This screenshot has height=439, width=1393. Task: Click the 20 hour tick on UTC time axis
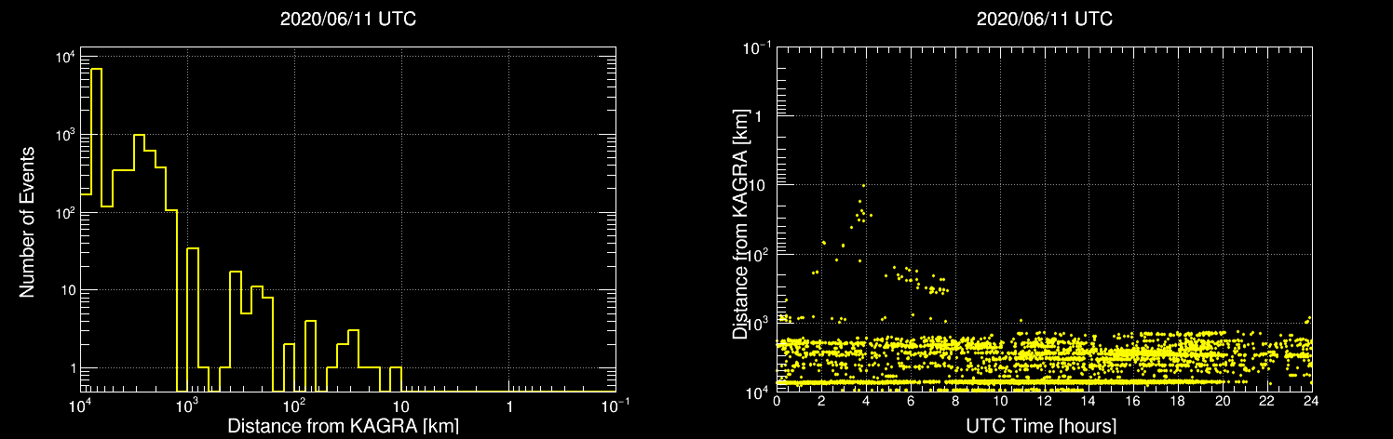(x=1223, y=401)
